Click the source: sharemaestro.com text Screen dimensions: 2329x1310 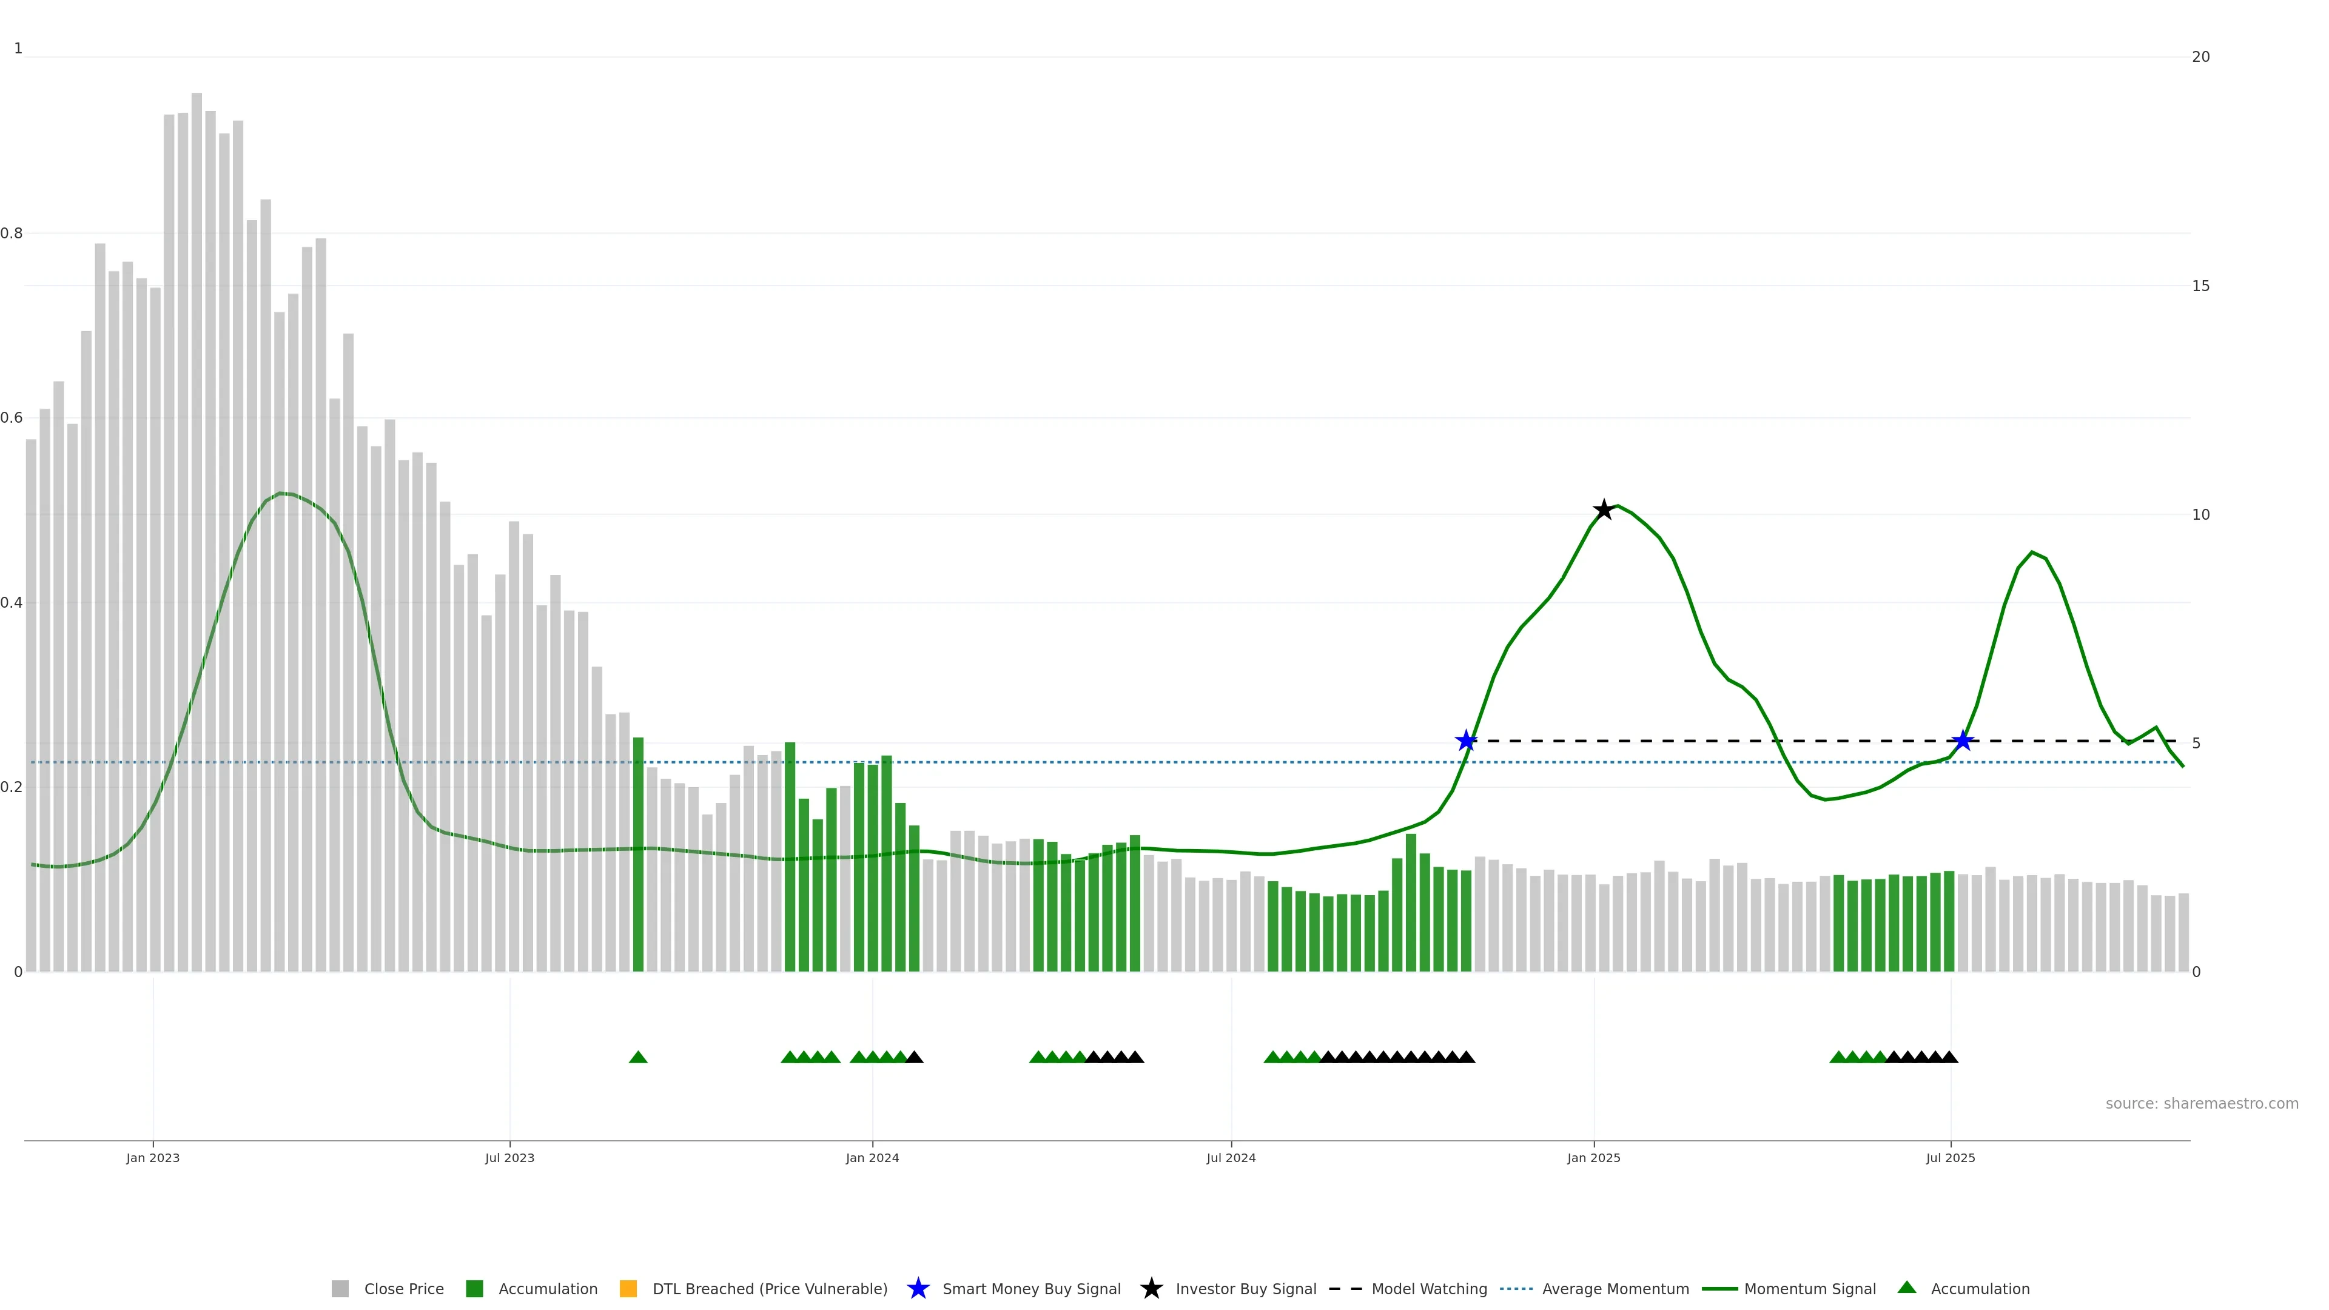pos(2202,1104)
